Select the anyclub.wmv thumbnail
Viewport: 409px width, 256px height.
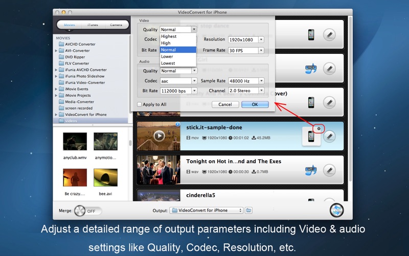coord(75,141)
